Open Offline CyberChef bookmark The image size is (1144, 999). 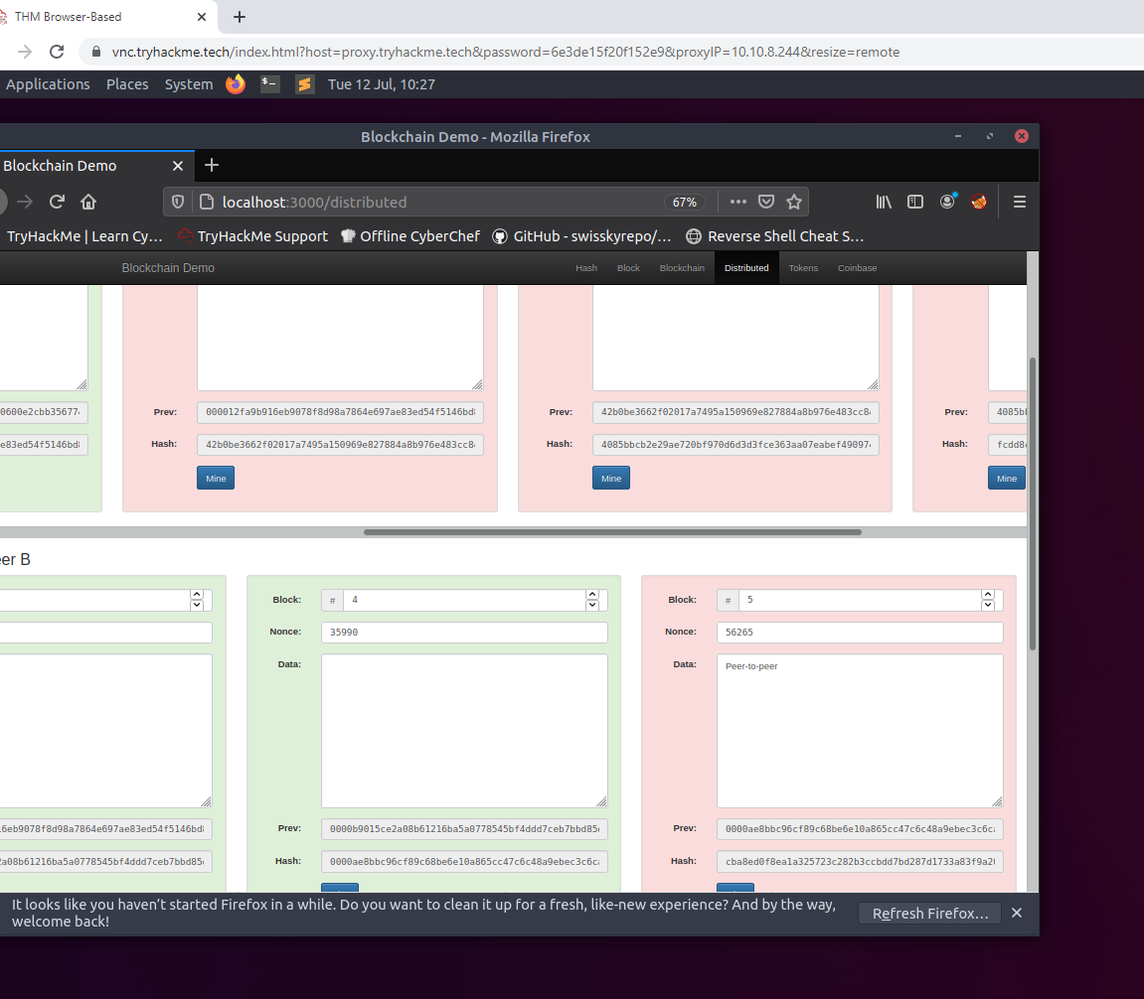(x=410, y=236)
